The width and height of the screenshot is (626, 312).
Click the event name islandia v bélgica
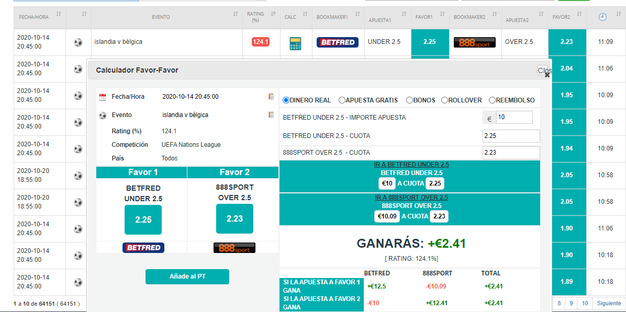[x=118, y=41]
